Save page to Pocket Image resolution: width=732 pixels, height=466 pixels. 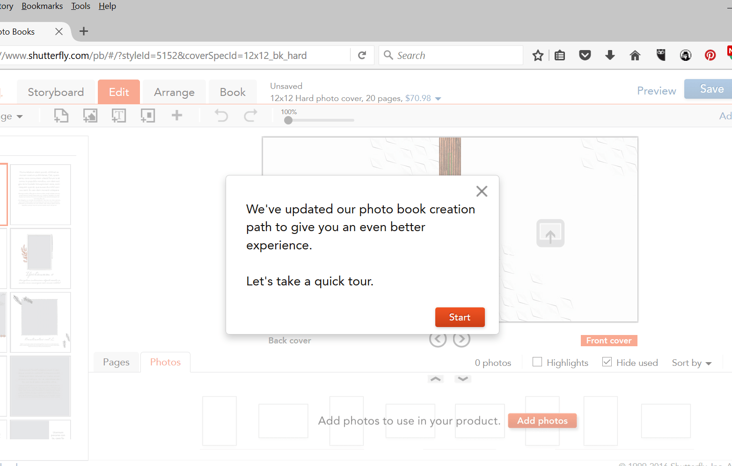point(585,56)
